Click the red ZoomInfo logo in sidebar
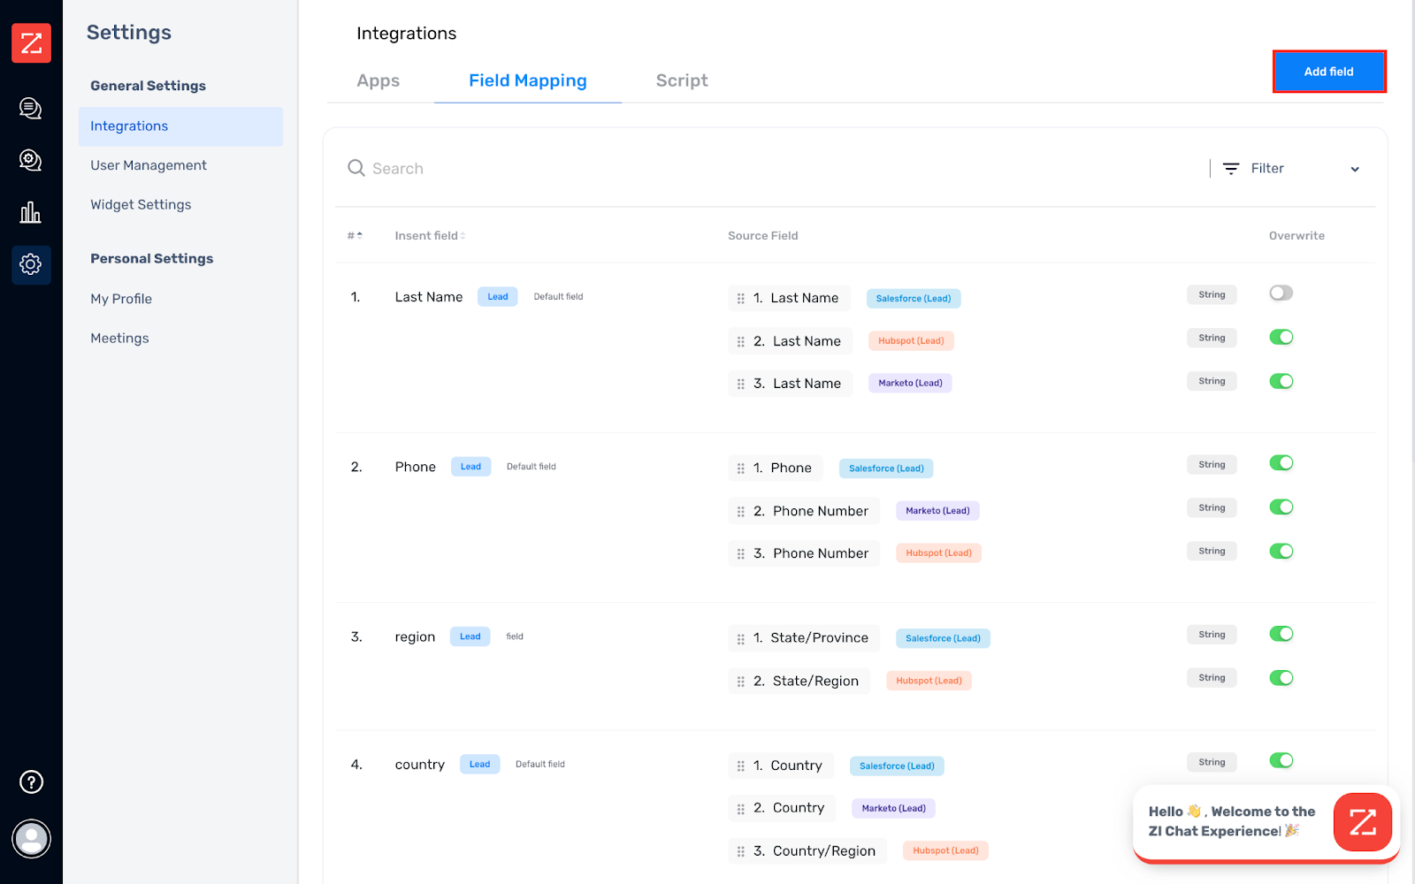Screen dimensions: 1415x884 [x=31, y=42]
